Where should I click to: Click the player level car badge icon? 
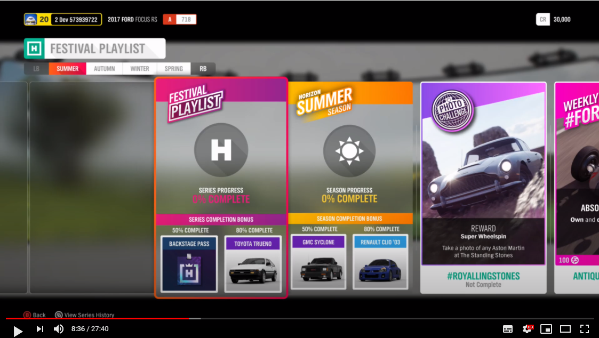click(x=30, y=20)
